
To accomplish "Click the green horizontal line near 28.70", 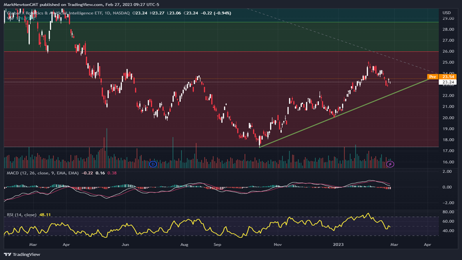I will coord(221,22).
